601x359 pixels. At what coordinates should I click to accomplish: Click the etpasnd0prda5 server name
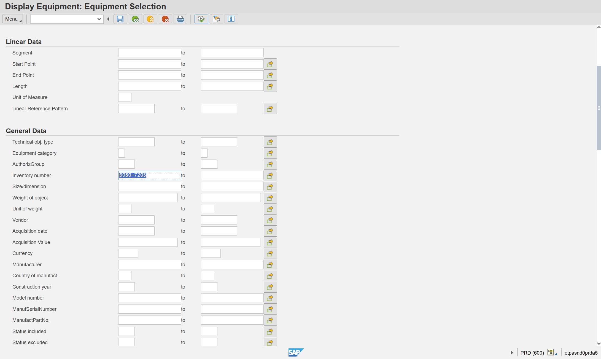click(x=581, y=353)
